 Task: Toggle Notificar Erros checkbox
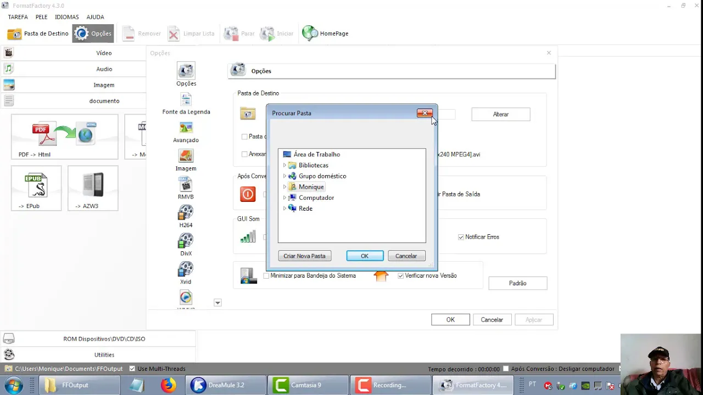pos(461,237)
